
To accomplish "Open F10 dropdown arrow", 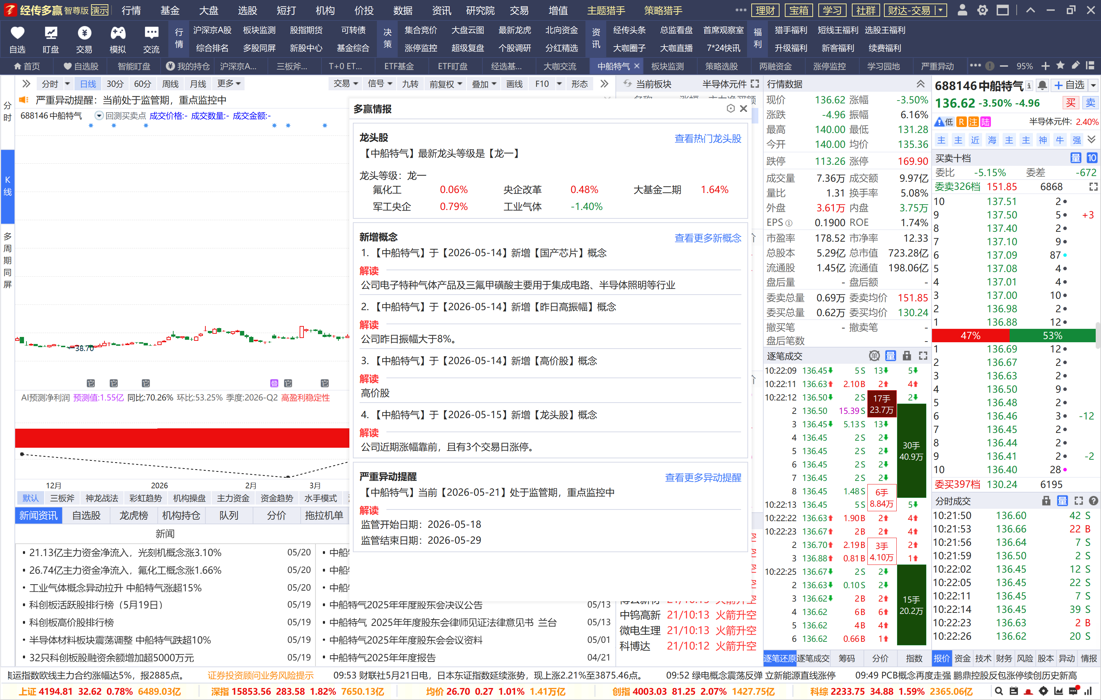I will click(559, 84).
